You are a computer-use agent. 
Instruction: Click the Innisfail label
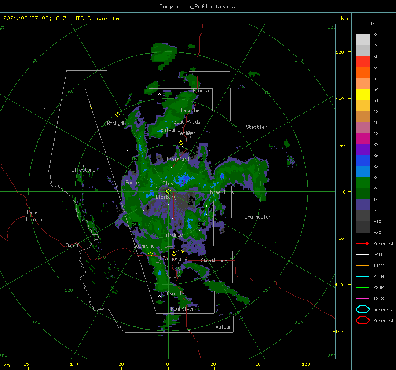tap(178, 159)
